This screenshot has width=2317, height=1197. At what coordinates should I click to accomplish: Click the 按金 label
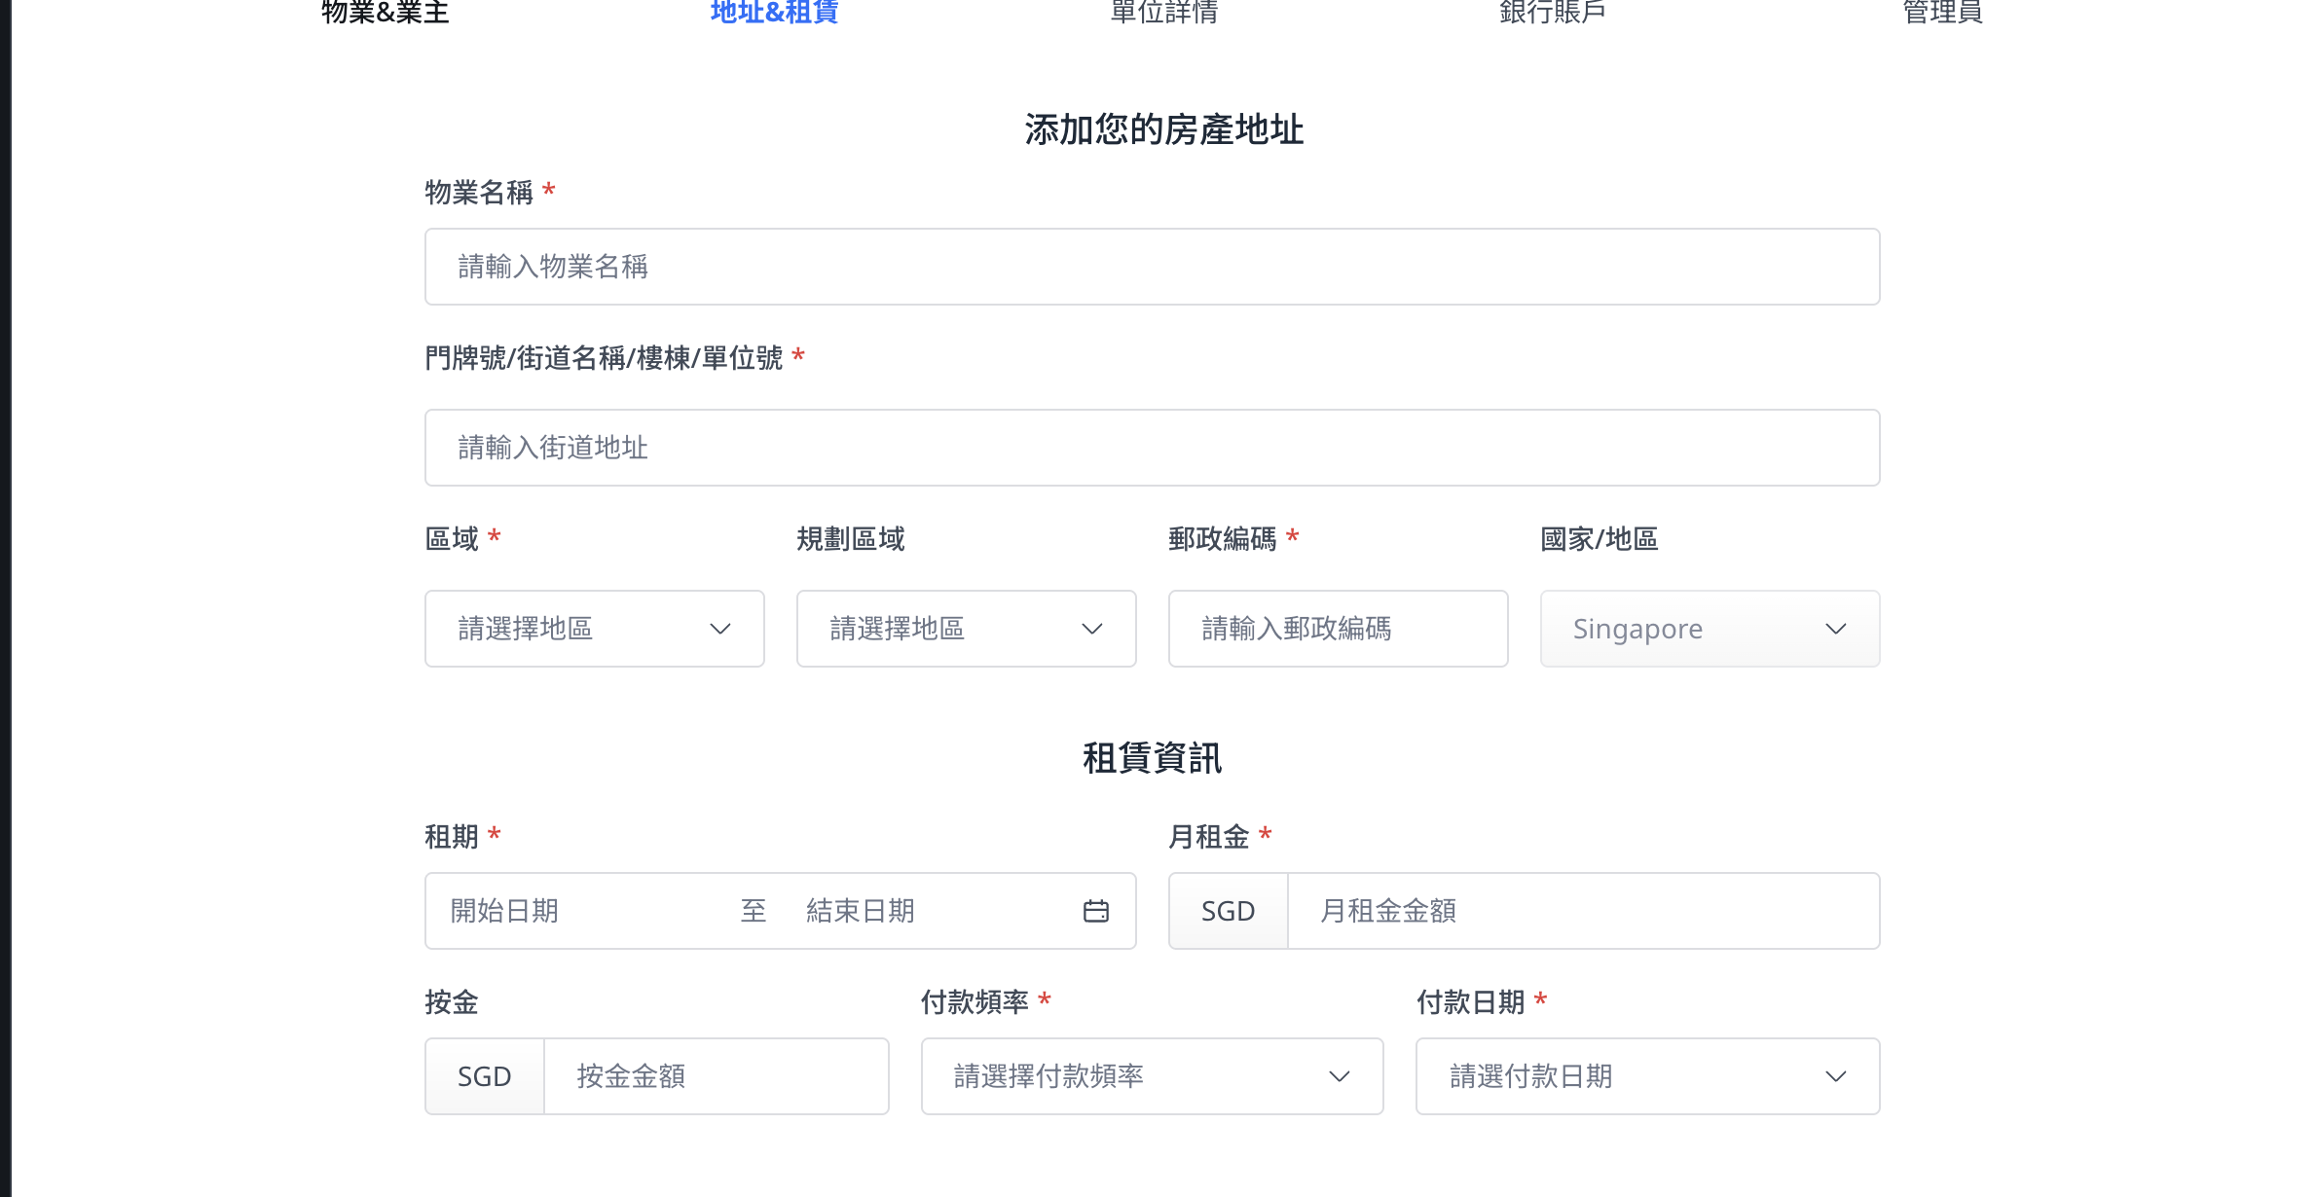click(x=452, y=1002)
